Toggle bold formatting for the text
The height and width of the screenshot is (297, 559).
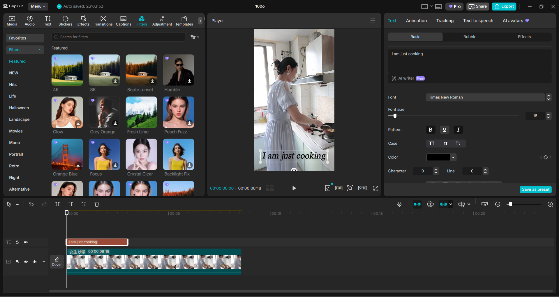pyautogui.click(x=430, y=130)
